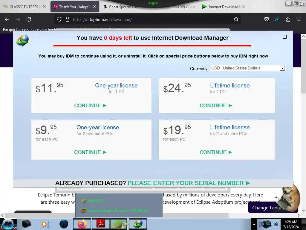Image resolution: width=306 pixels, height=230 pixels.
Task: Open the Currency dropdown
Action: pos(247,68)
